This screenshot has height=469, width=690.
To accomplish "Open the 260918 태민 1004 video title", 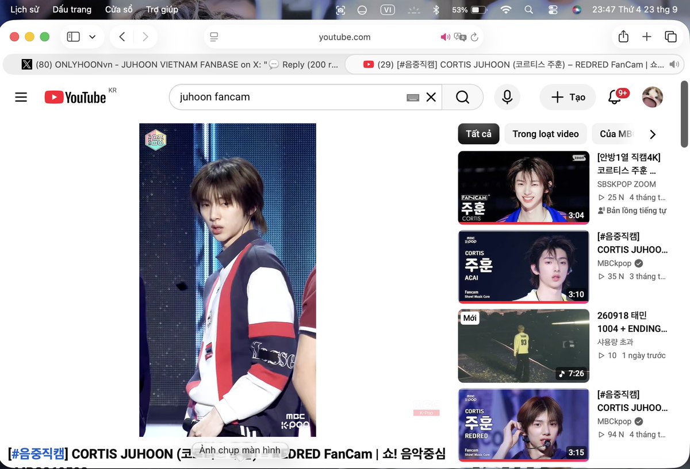I will pyautogui.click(x=632, y=322).
